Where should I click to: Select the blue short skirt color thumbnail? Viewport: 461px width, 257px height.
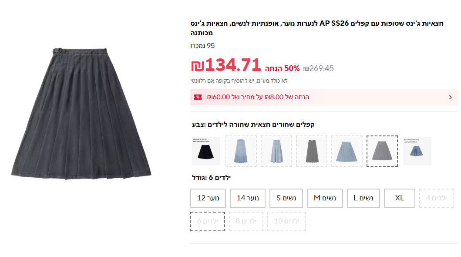pyautogui.click(x=417, y=151)
